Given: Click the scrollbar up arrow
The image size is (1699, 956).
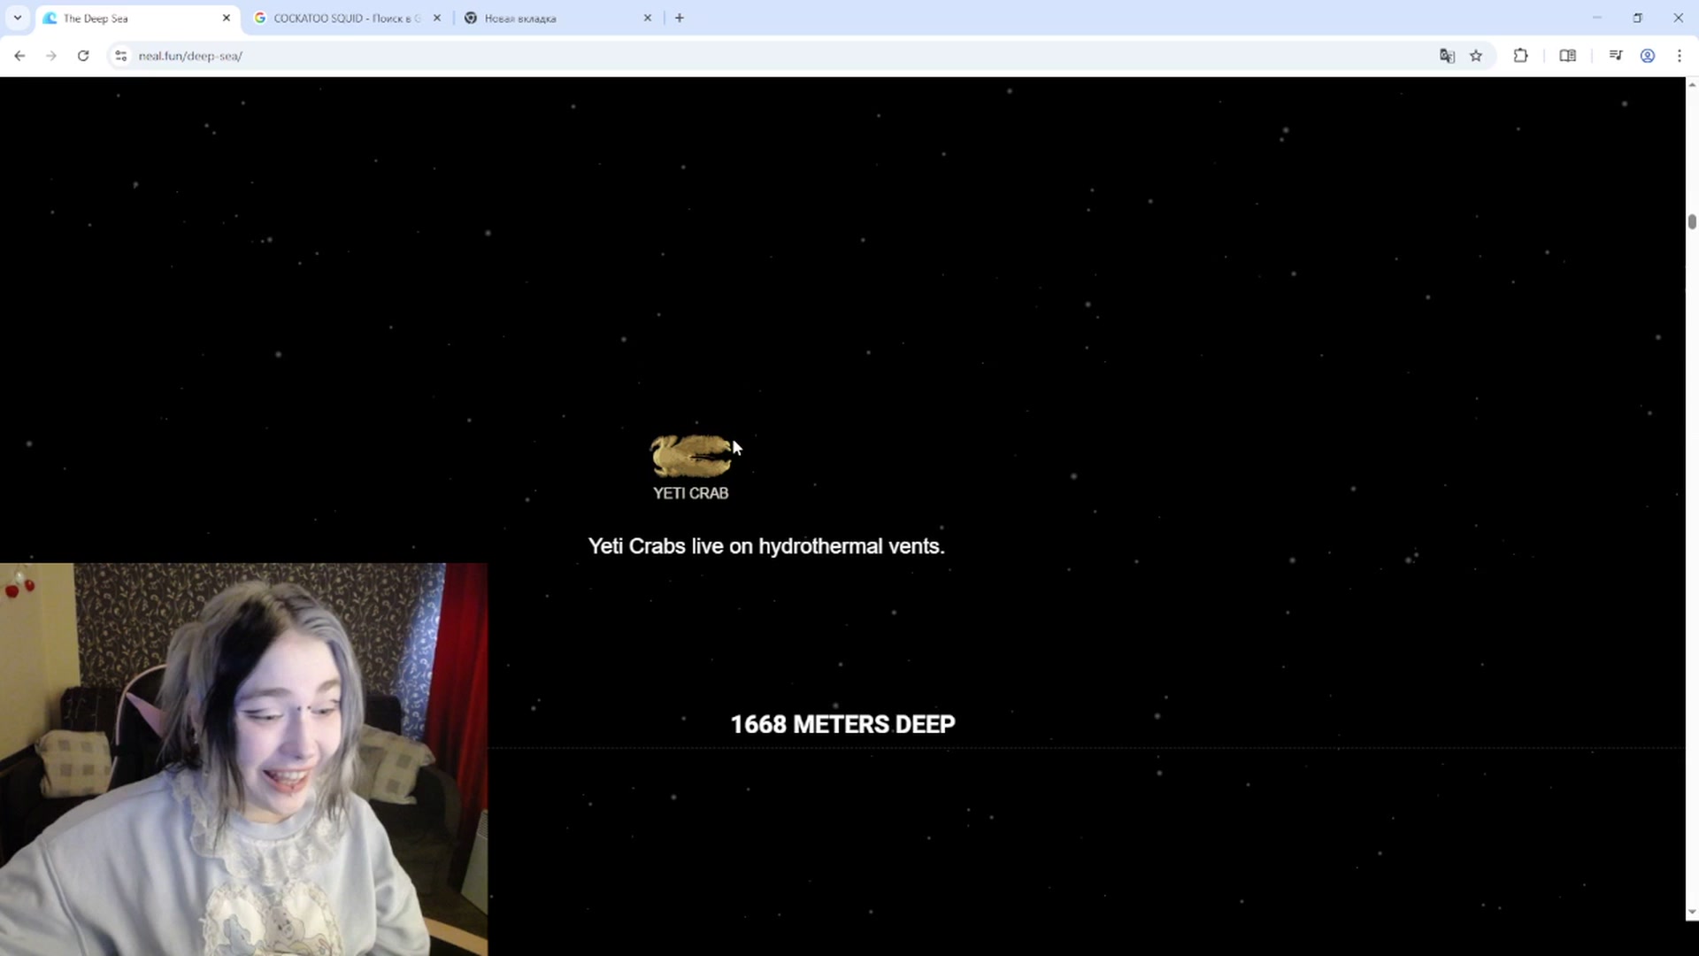Looking at the screenshot, I should tap(1692, 84).
